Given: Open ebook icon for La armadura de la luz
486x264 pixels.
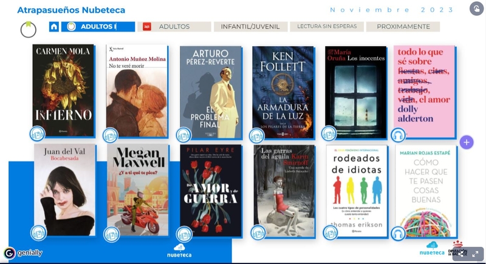Looking at the screenshot, I should 256,135.
